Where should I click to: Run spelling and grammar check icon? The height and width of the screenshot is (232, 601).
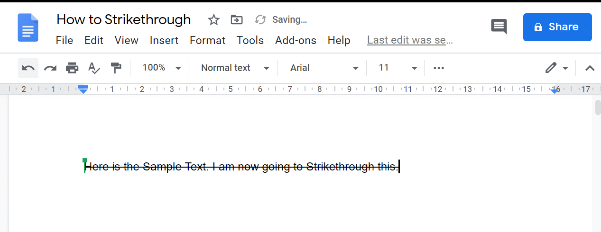(94, 68)
